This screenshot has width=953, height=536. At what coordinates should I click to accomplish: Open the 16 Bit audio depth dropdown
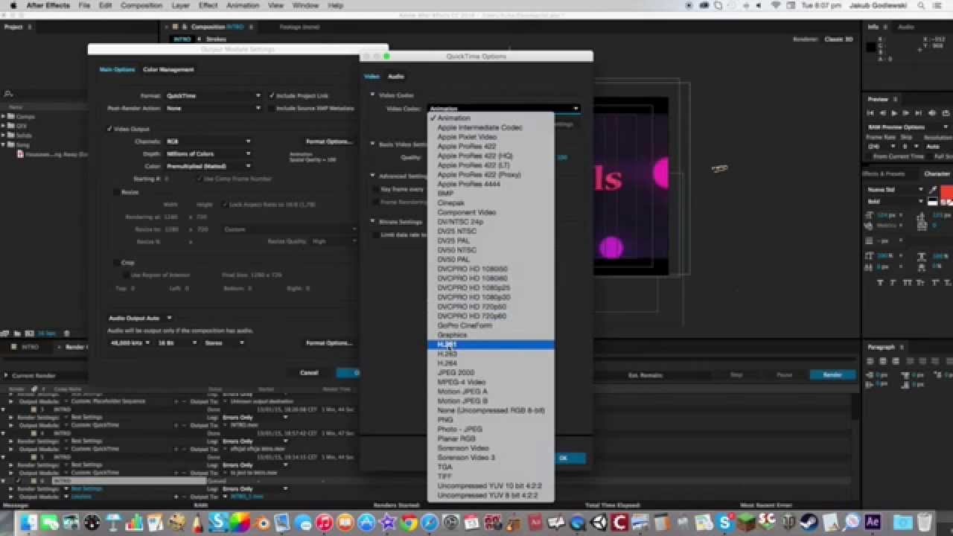coord(177,343)
